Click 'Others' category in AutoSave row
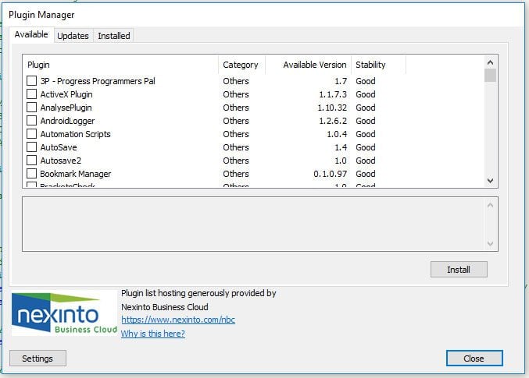This screenshot has width=529, height=378. pos(236,147)
